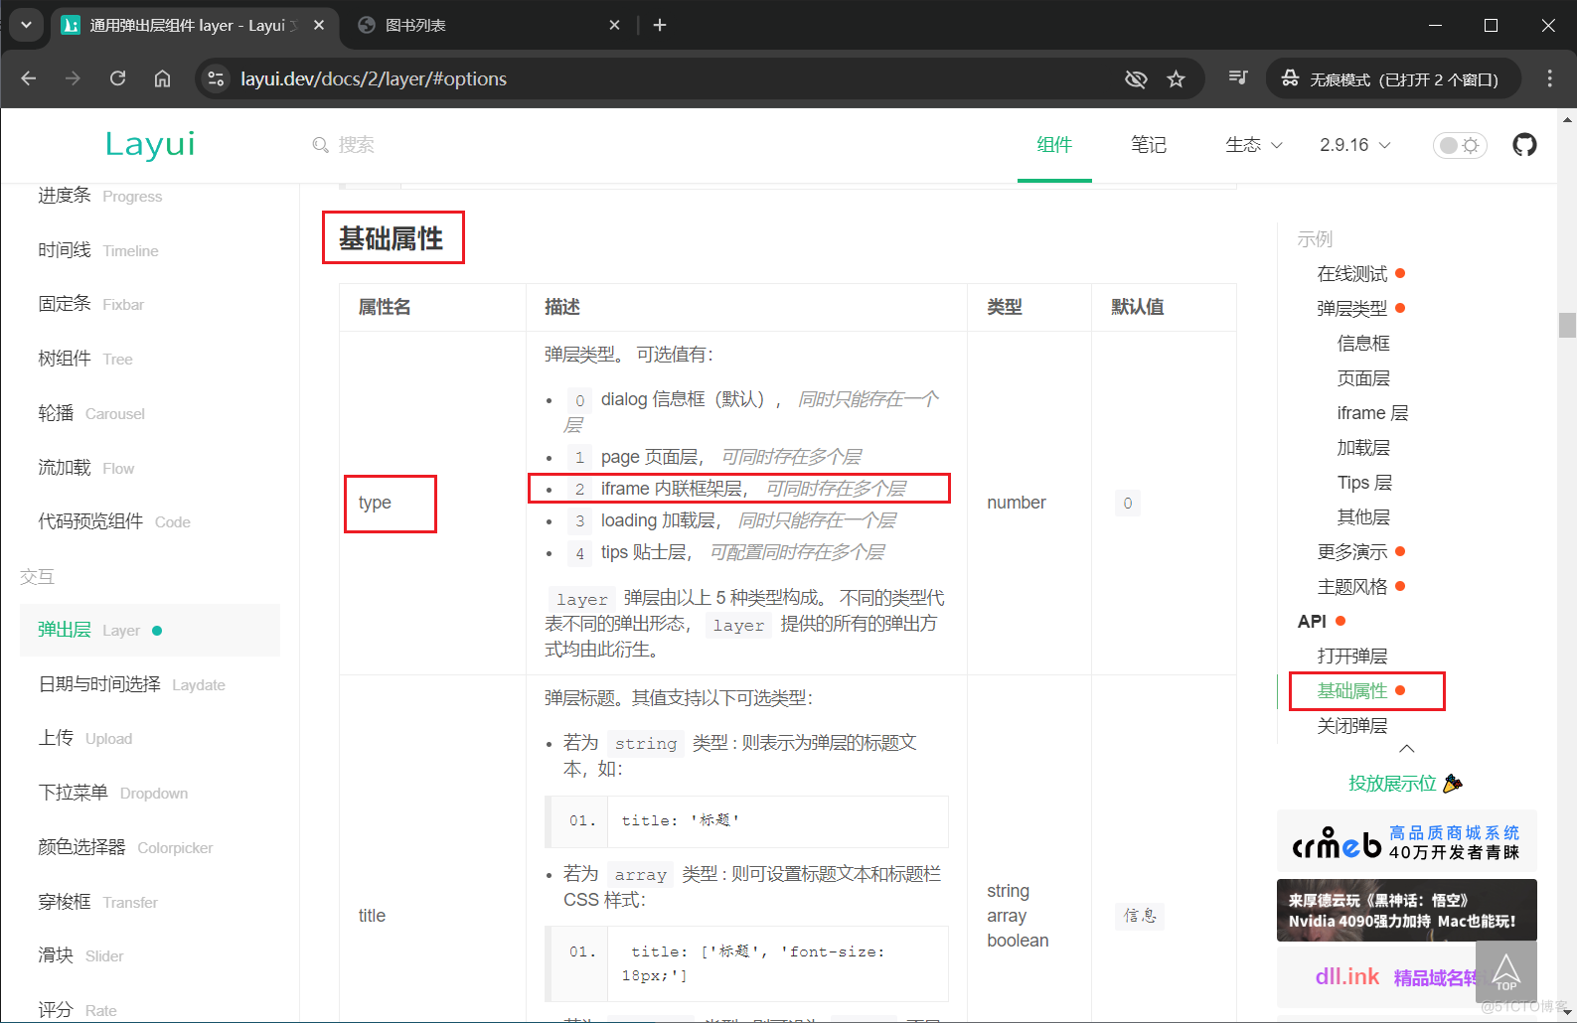Open 上传 Upload in sidebar
1577x1023 pixels.
[85, 738]
